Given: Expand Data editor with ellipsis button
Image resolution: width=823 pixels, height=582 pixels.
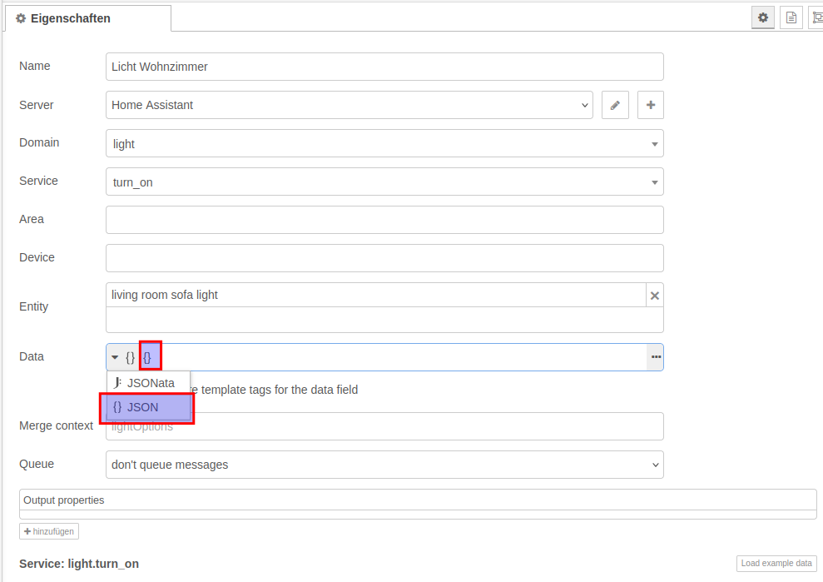Looking at the screenshot, I should click(656, 357).
